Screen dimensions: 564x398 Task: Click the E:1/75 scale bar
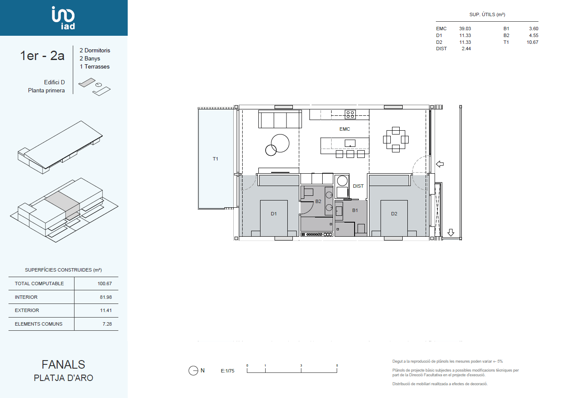coord(292,369)
